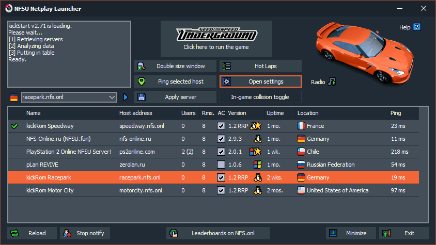Viewport: 436px width, 245px height.
Task: Toggle AC checkbox for kickRom Motor City
Action: tap(221, 190)
